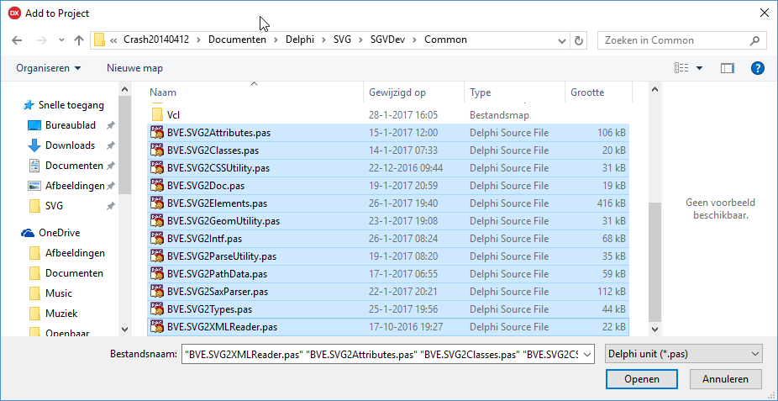Viewport: 778px width, 401px height.
Task: Sort files by Gewijzigd op column
Action: tap(397, 92)
